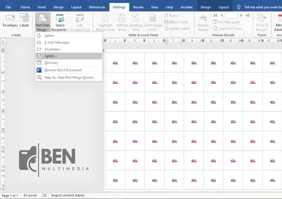282x199 pixels.
Task: Pick E-mail Messages from the dropdown menu
Action: point(57,43)
